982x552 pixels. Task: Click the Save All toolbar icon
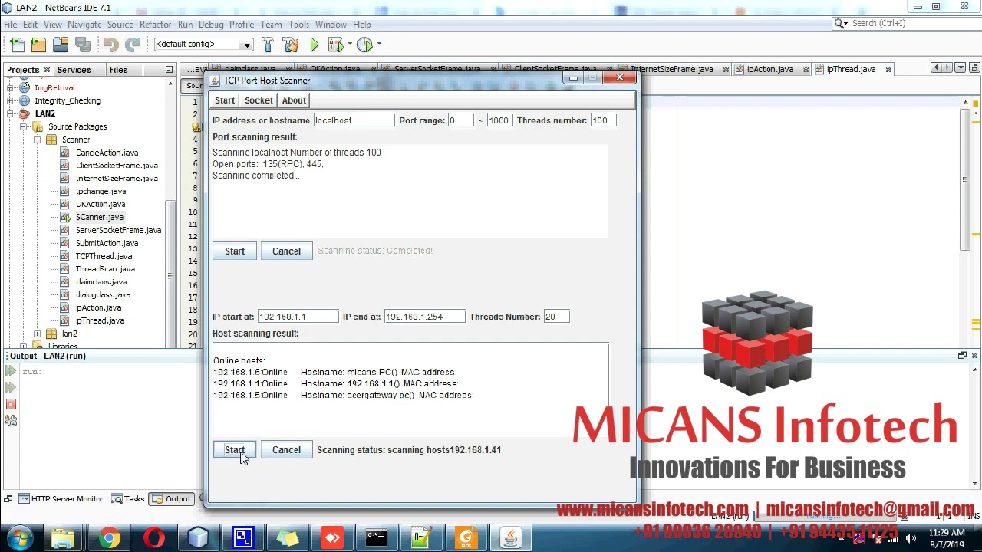pos(83,45)
